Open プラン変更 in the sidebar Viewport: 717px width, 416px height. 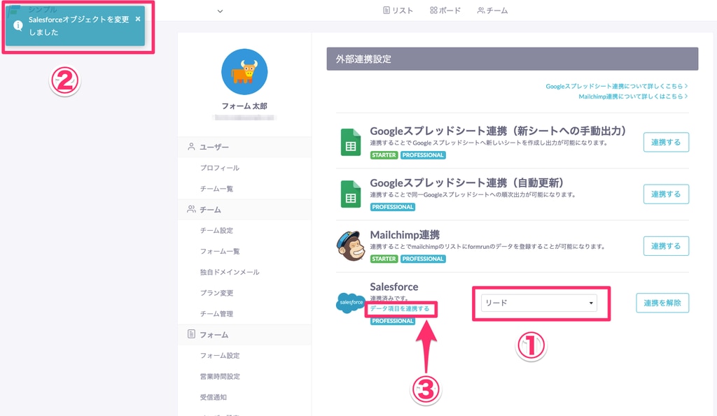[x=216, y=293]
